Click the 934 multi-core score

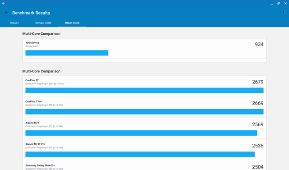coord(259,44)
